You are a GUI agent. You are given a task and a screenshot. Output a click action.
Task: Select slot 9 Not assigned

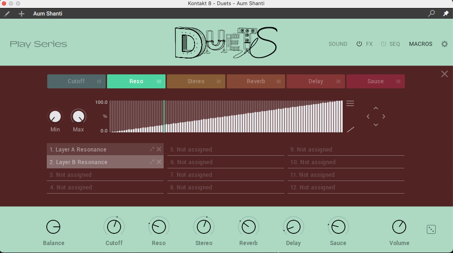pos(346,150)
